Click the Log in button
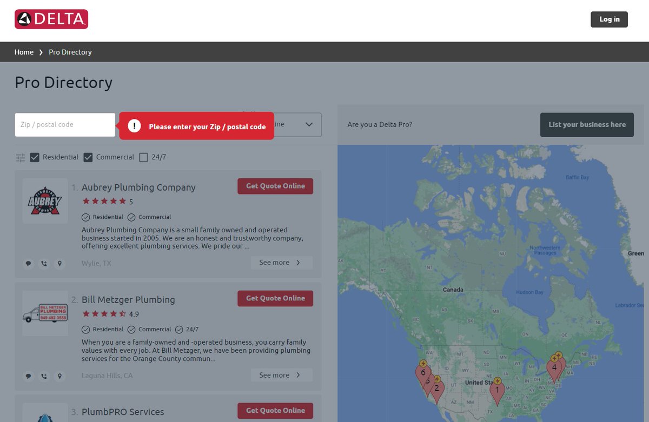 [x=609, y=19]
